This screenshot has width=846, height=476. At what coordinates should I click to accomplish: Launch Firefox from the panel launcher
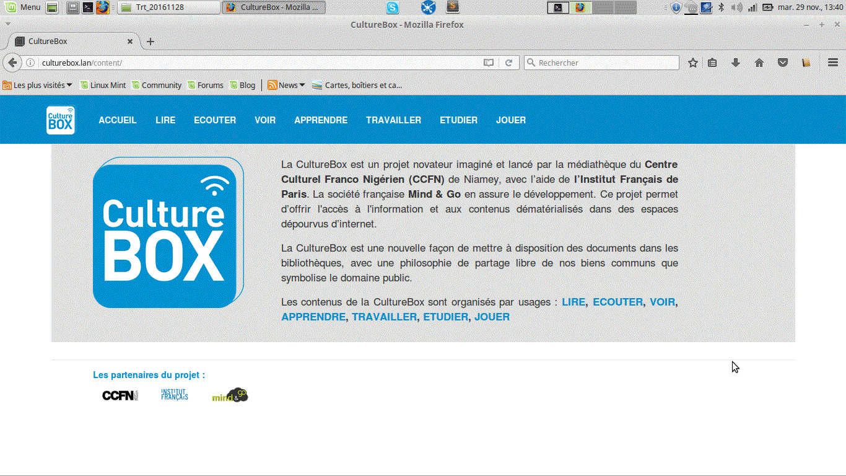(103, 7)
